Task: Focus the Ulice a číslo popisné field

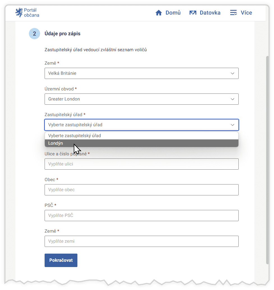Action: 141,164
